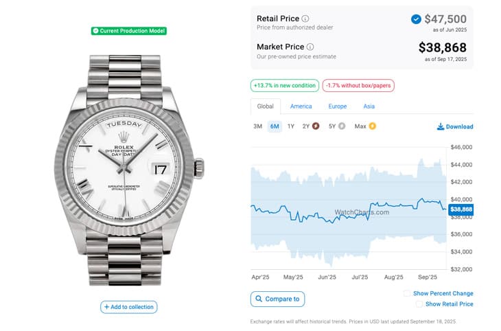501x331 pixels.
Task: Click the download arrow icon
Action: (x=440, y=126)
